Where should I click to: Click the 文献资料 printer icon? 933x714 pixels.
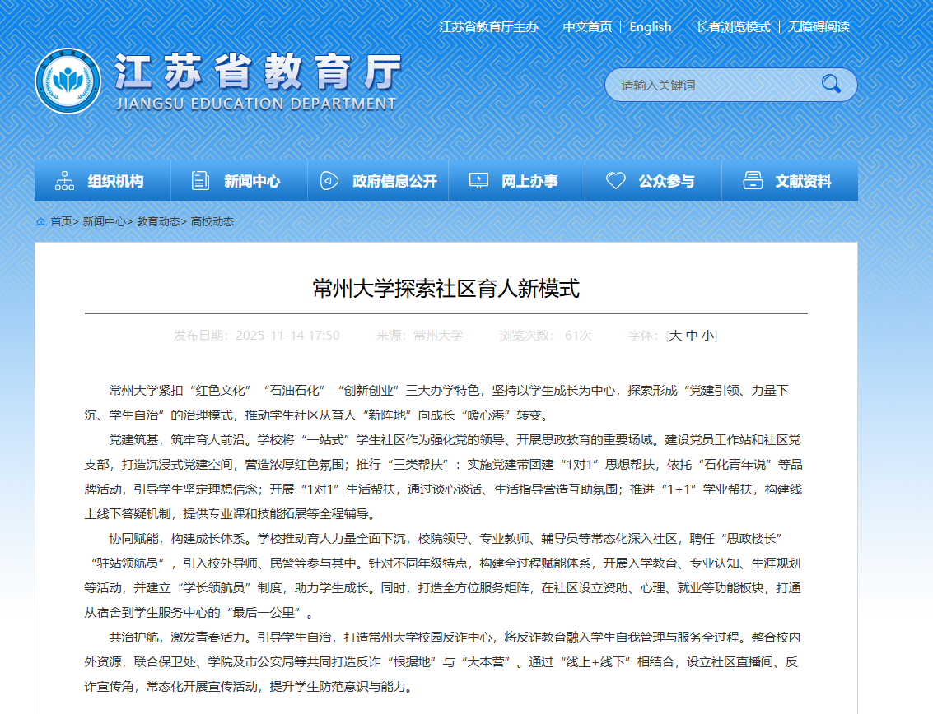click(x=753, y=181)
